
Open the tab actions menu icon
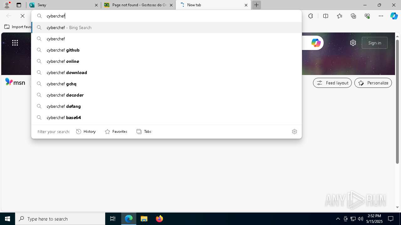click(x=19, y=5)
